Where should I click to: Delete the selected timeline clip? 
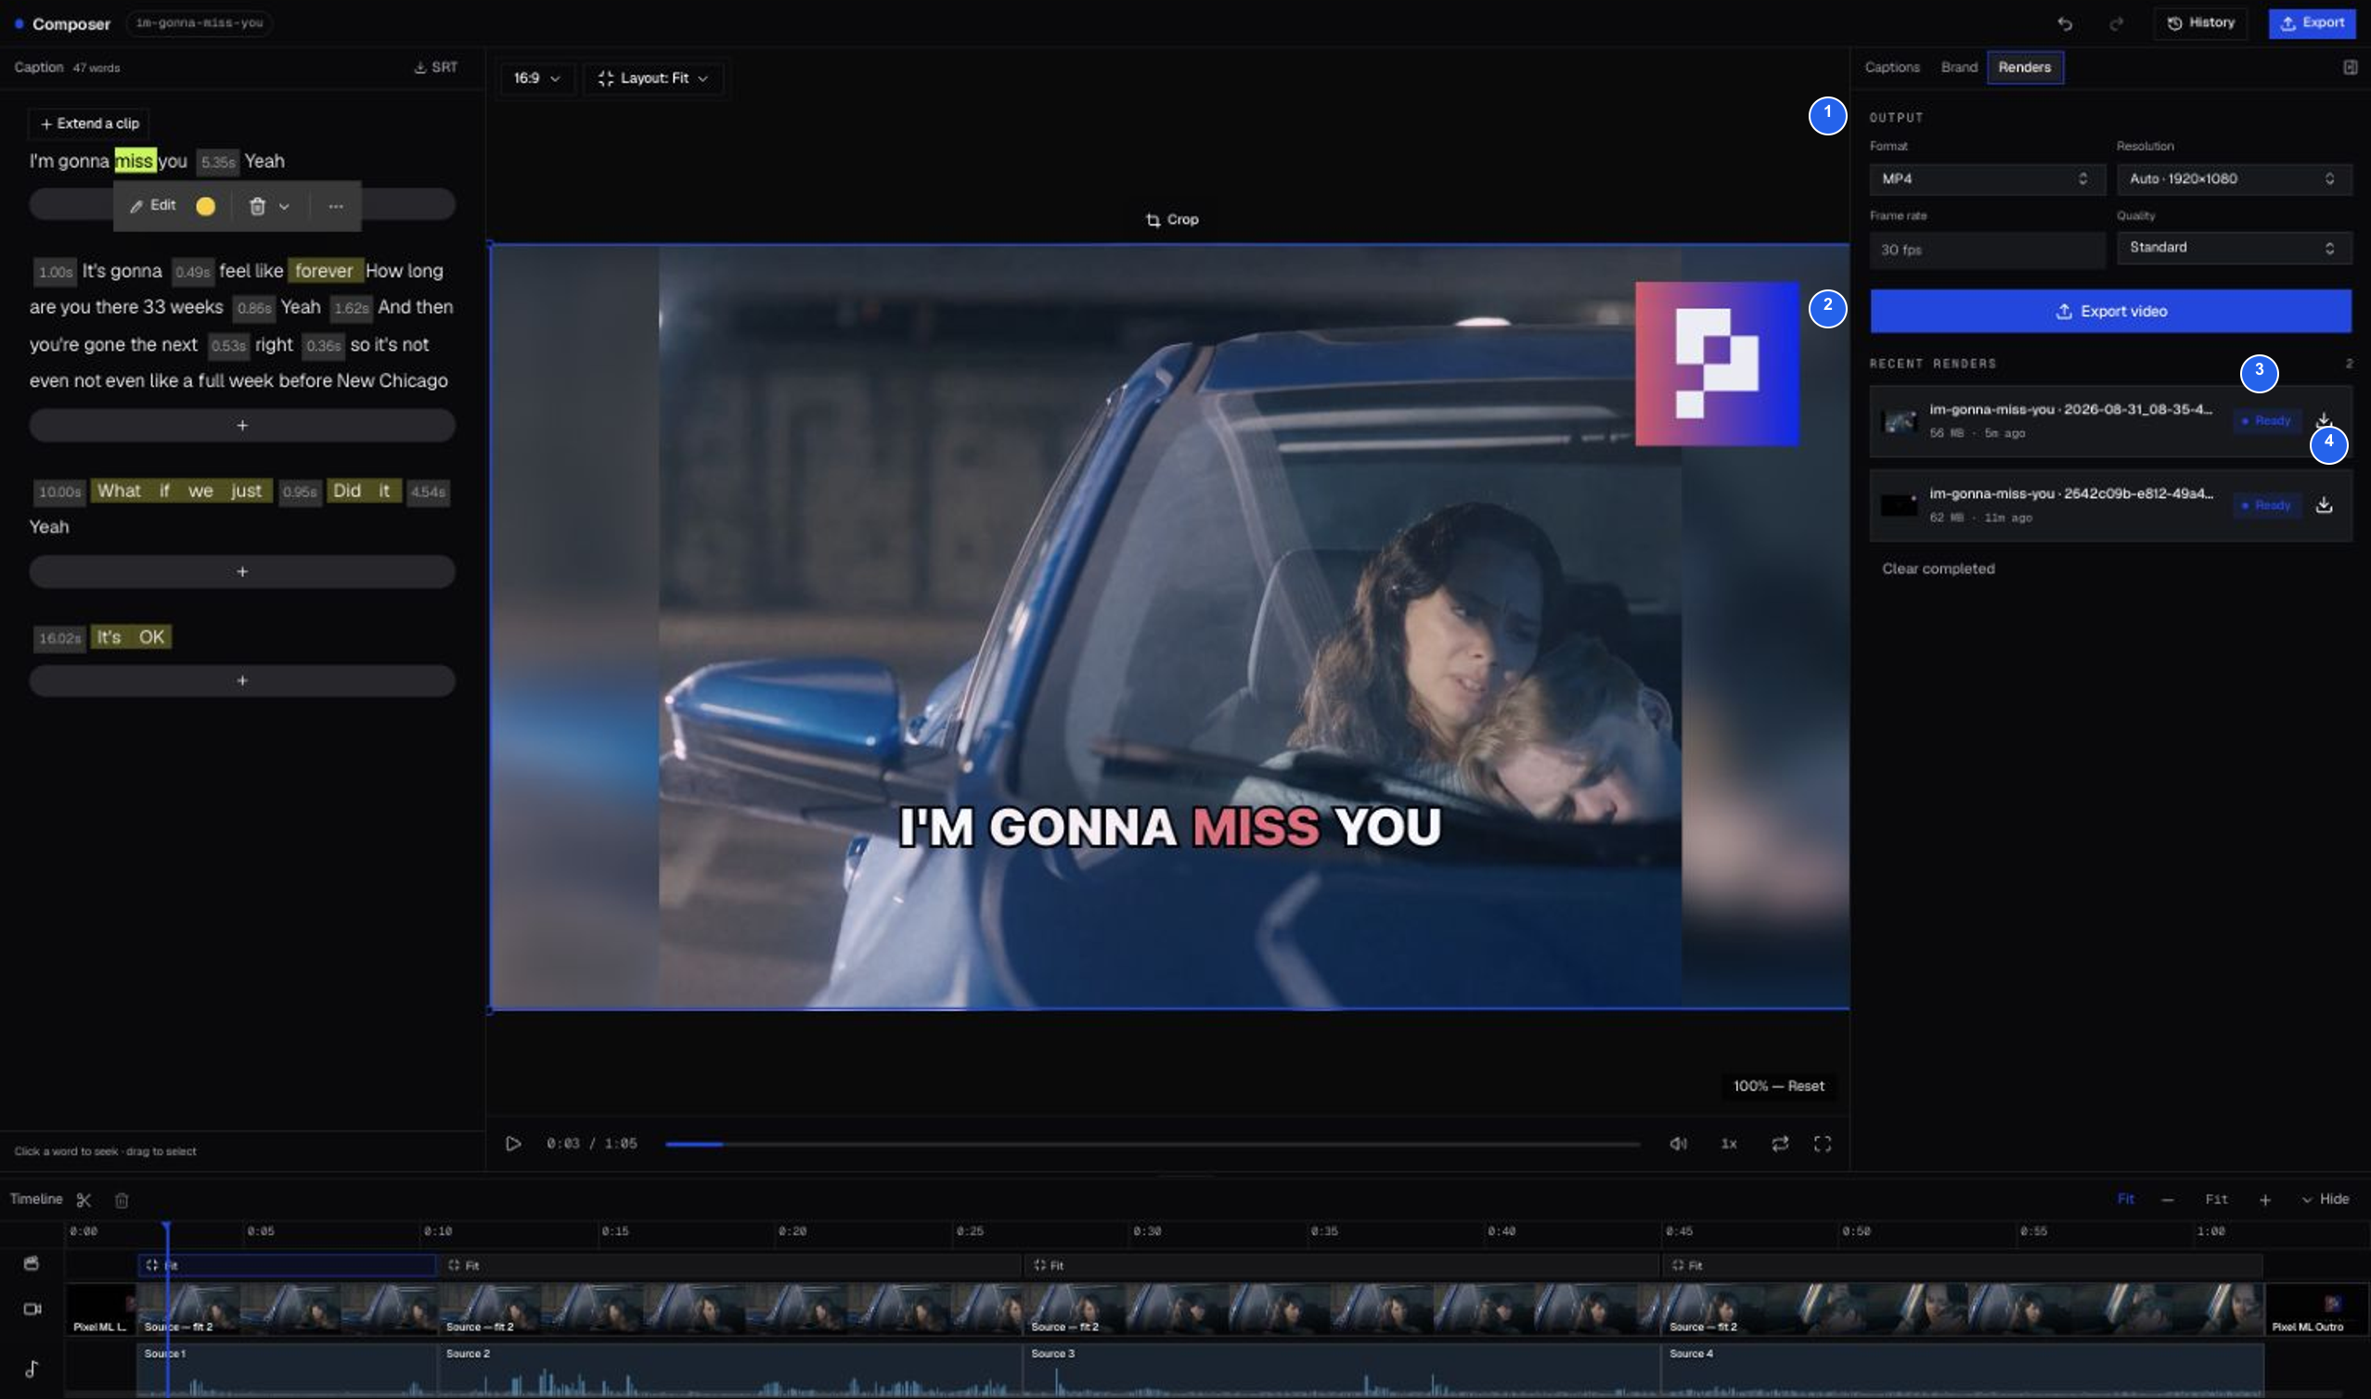pyautogui.click(x=122, y=1200)
